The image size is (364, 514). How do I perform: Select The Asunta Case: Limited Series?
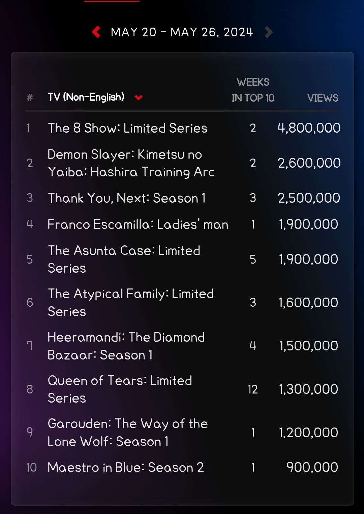pyautogui.click(x=124, y=260)
